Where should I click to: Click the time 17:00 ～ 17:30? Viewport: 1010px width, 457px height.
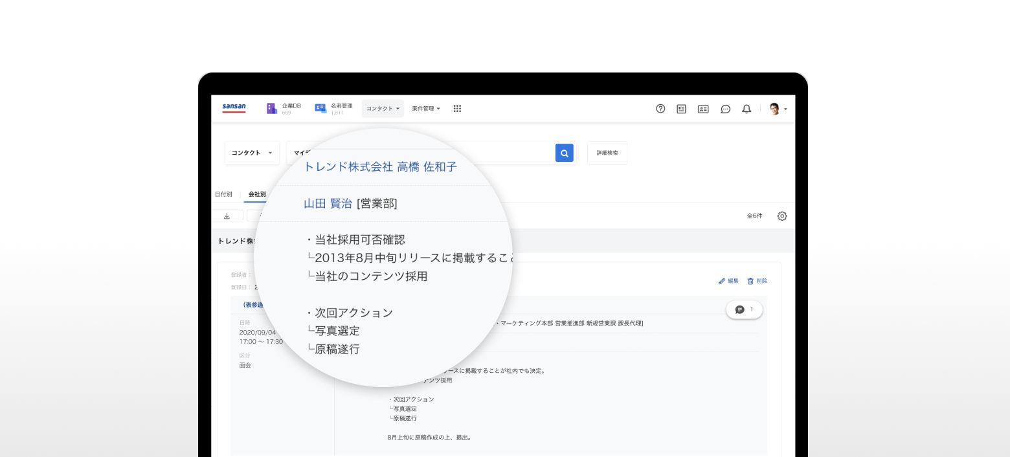point(261,341)
